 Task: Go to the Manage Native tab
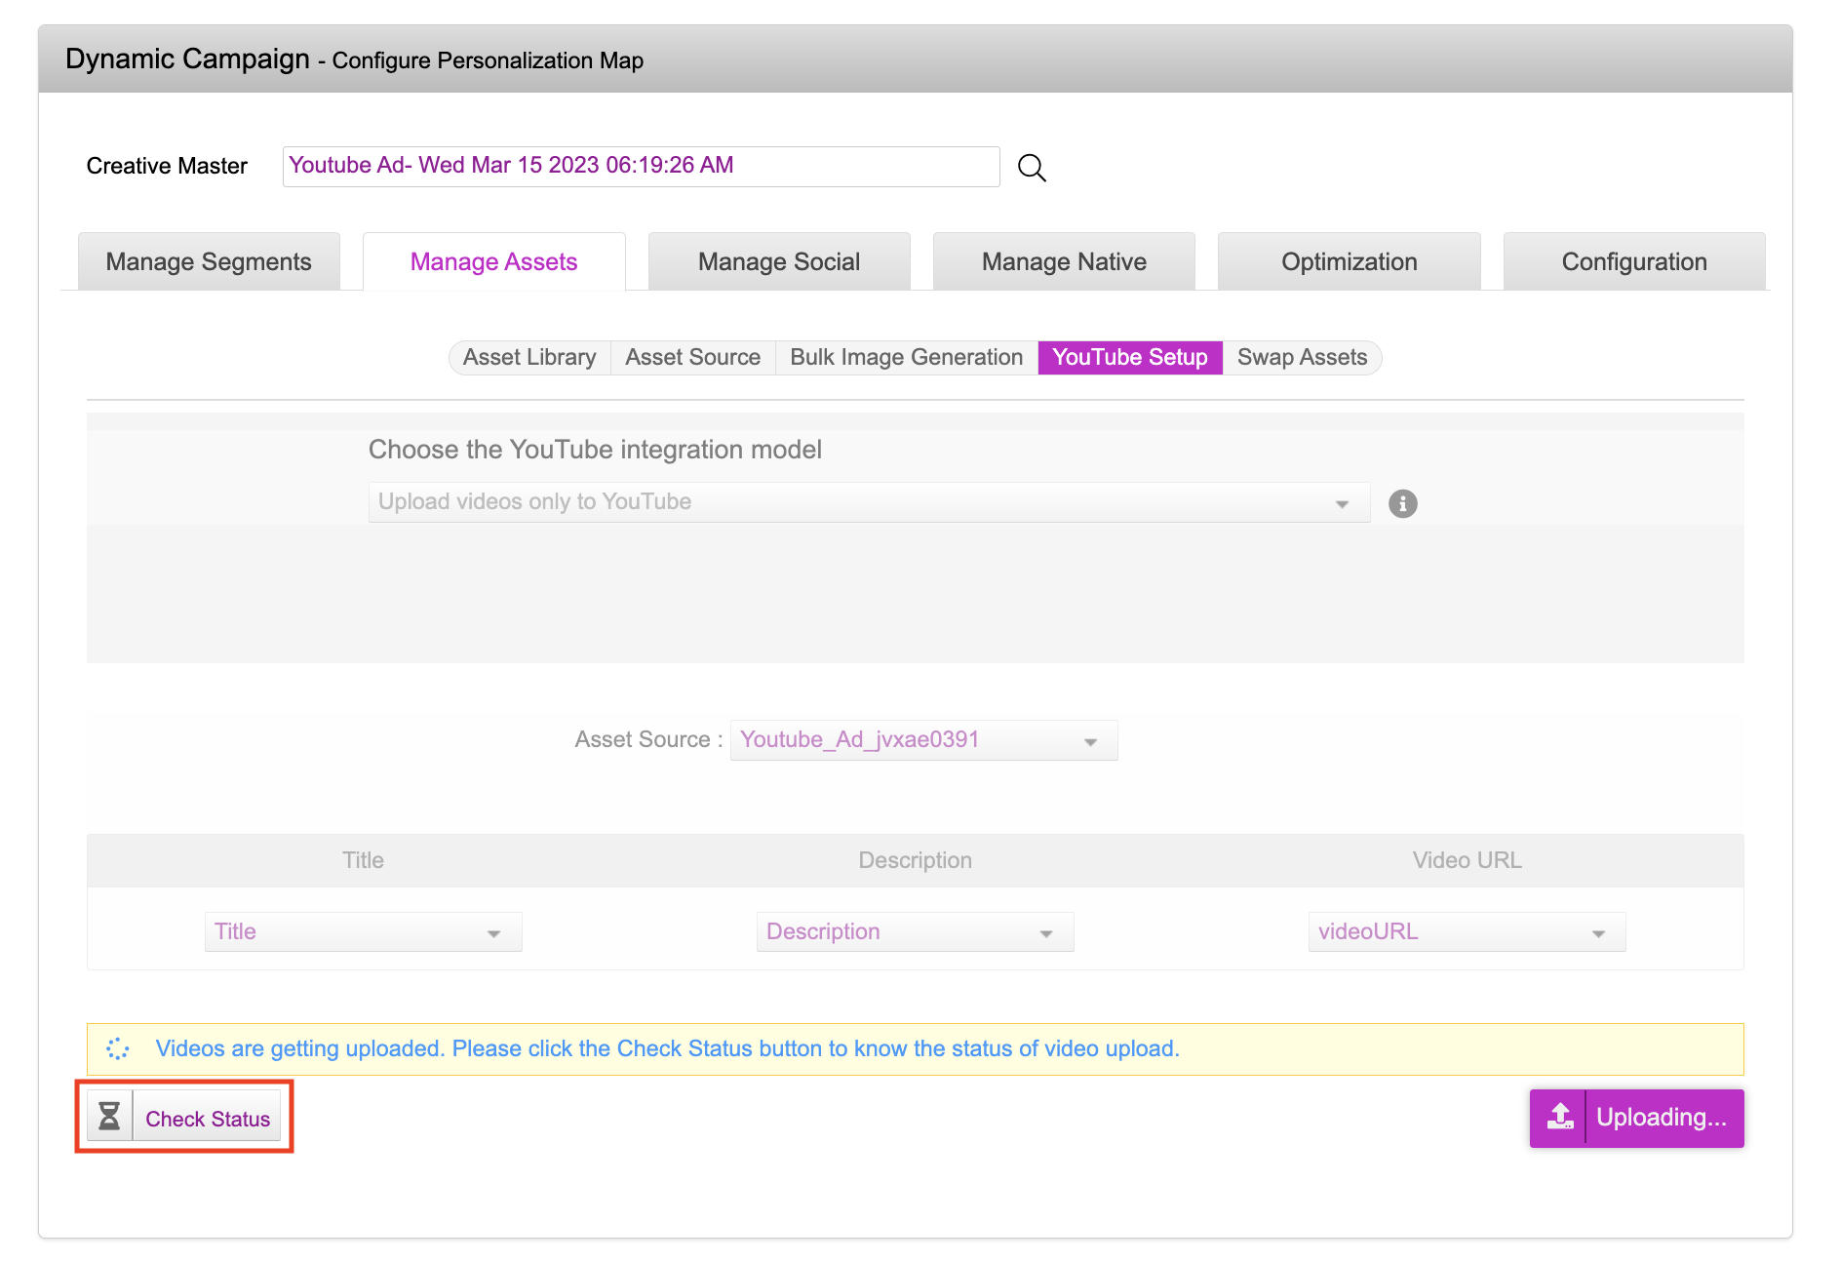coord(1063,261)
